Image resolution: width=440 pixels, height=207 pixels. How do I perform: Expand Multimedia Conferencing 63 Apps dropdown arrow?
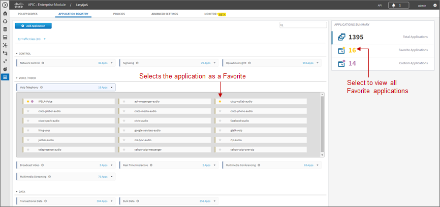coord(318,165)
